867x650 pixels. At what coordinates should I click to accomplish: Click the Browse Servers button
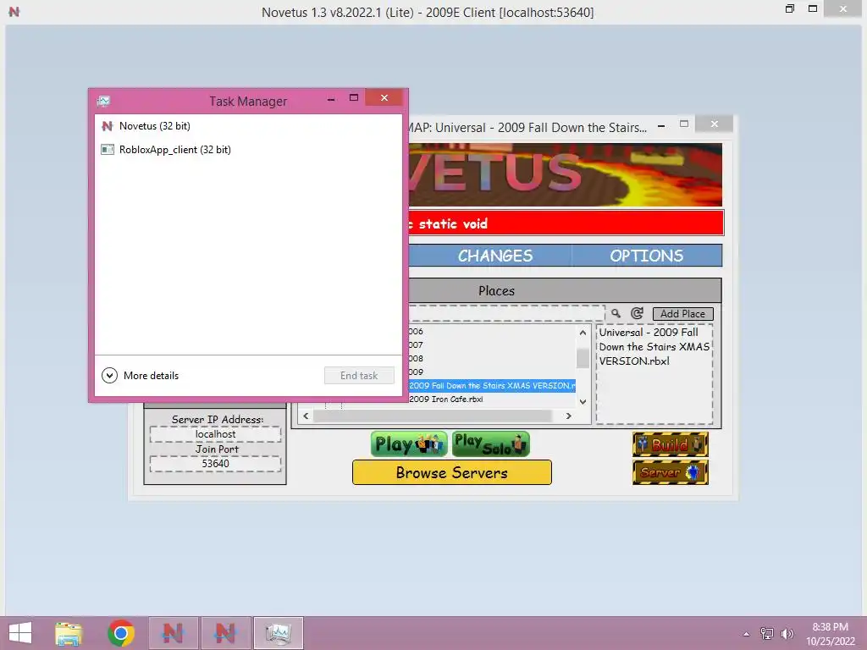[x=452, y=472]
